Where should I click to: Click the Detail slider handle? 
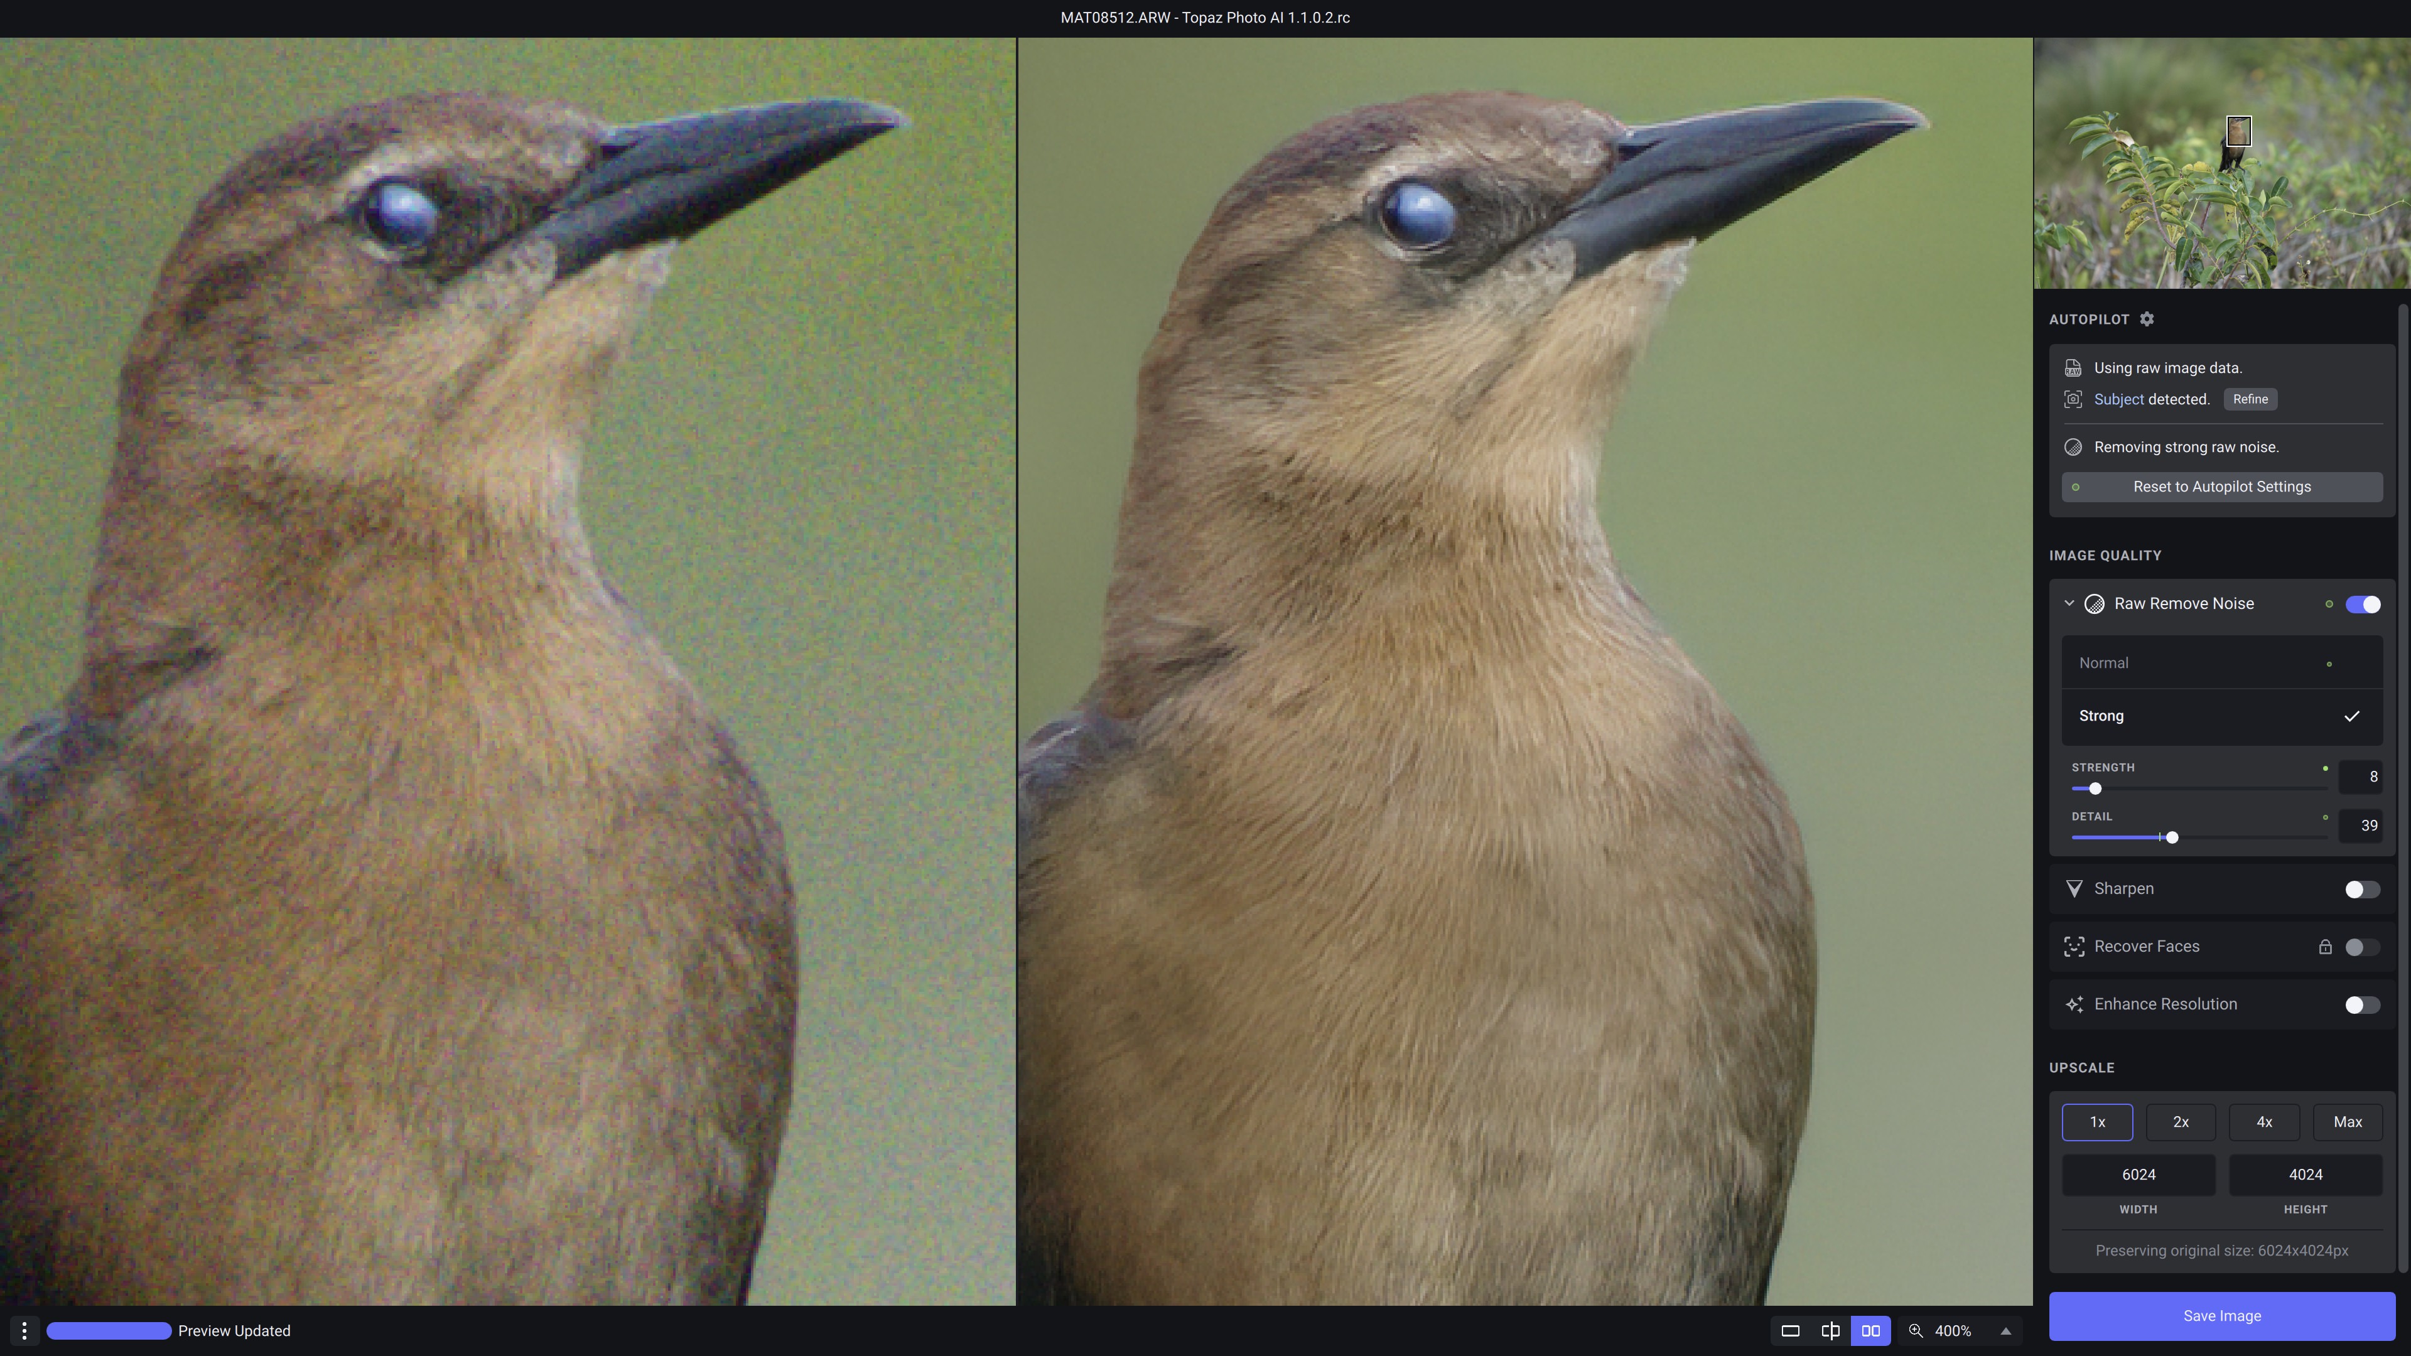[x=2171, y=837]
